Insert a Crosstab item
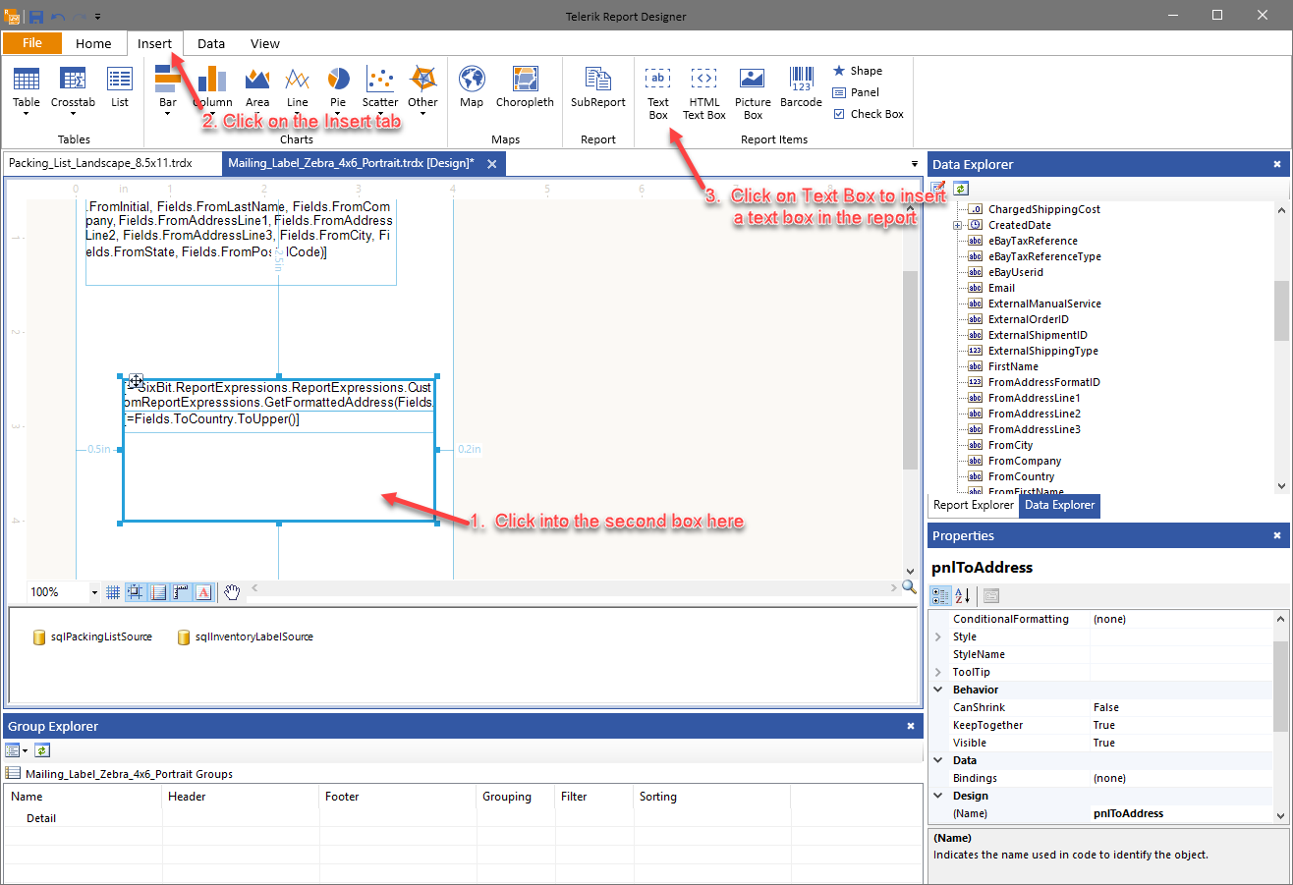Viewport: 1293px width, 885px height. click(74, 86)
